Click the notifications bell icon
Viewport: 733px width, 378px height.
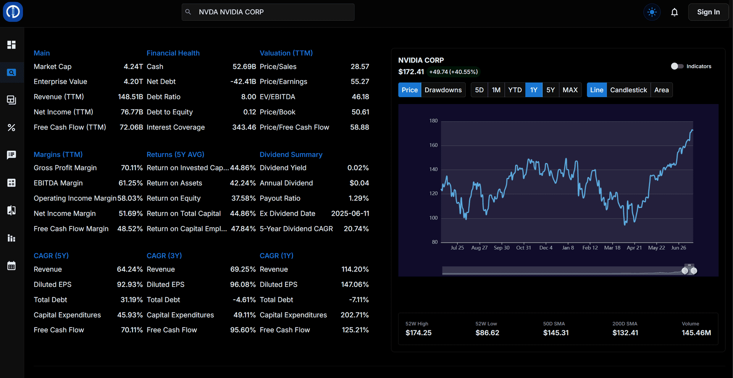coord(675,12)
